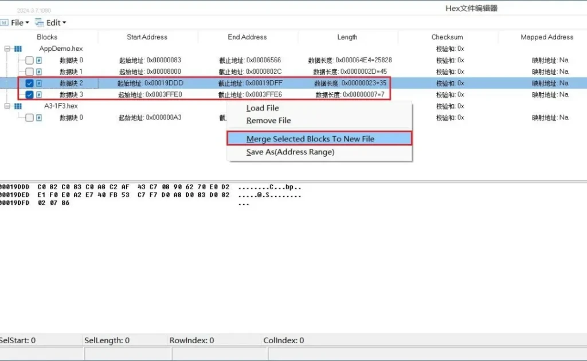This screenshot has height=361, width=587.
Task: Click data block 3 document icon
Action: point(40,95)
